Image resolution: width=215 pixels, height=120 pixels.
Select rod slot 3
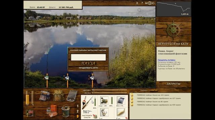[x=78, y=116]
